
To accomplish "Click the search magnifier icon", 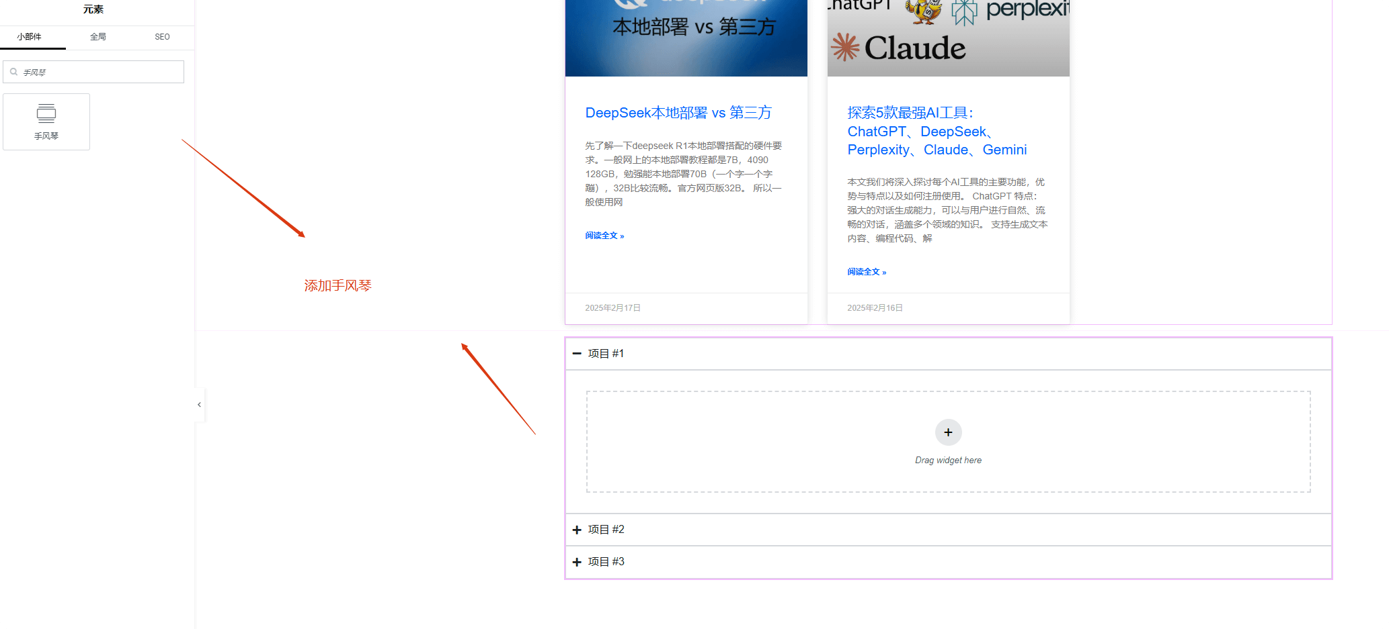I will click(x=13, y=72).
